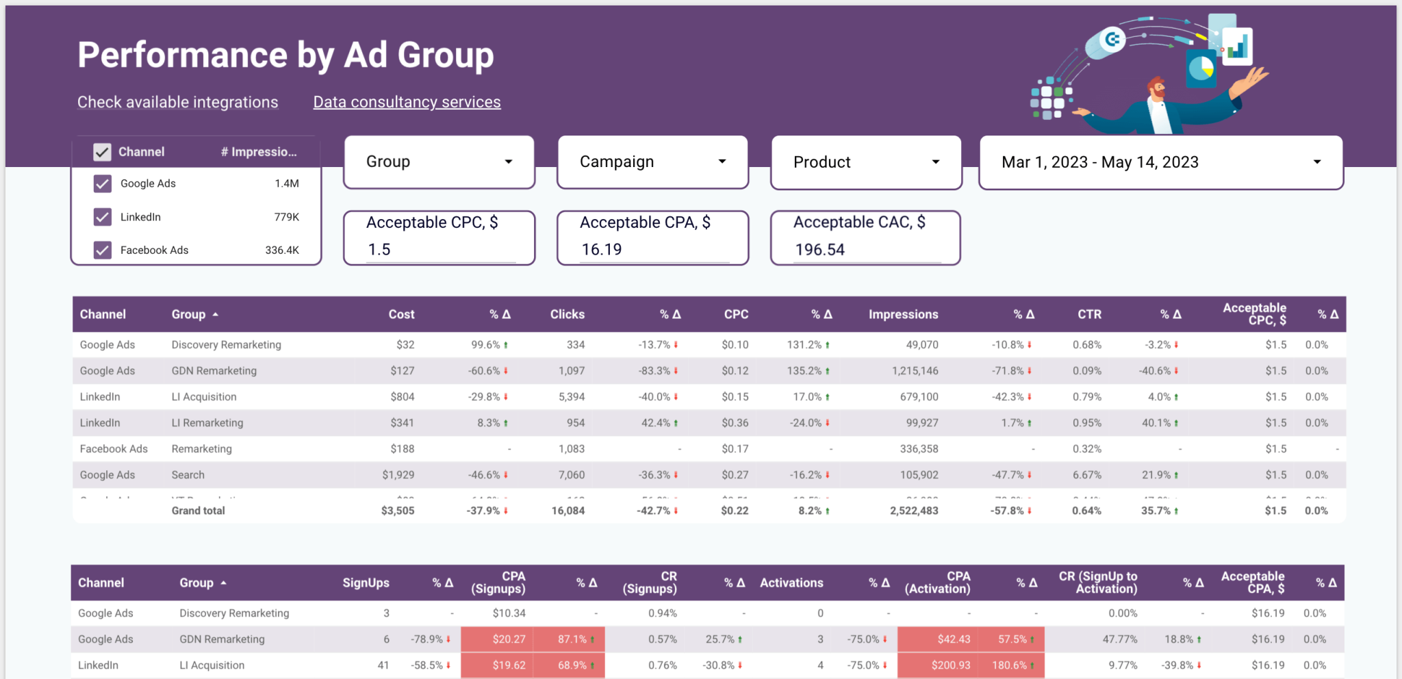Screen dimensions: 1402x679
Task: Sort the table by the Impressions column header
Action: click(903, 313)
